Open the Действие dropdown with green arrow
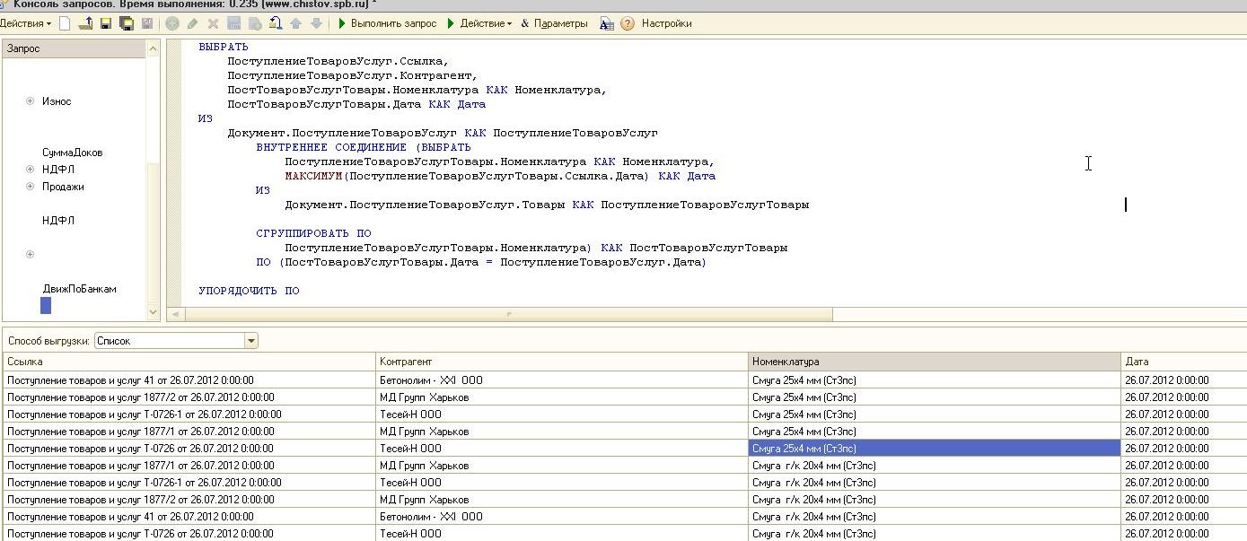The image size is (1247, 541). coord(479,23)
